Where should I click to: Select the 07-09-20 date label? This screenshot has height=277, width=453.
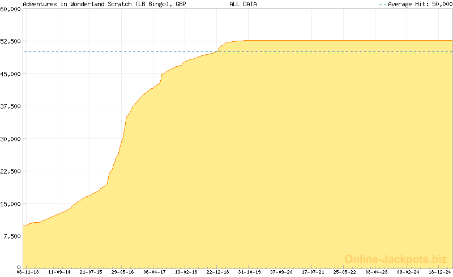coord(281,272)
